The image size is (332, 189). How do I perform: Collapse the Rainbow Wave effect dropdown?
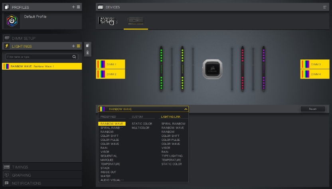pos(143,109)
